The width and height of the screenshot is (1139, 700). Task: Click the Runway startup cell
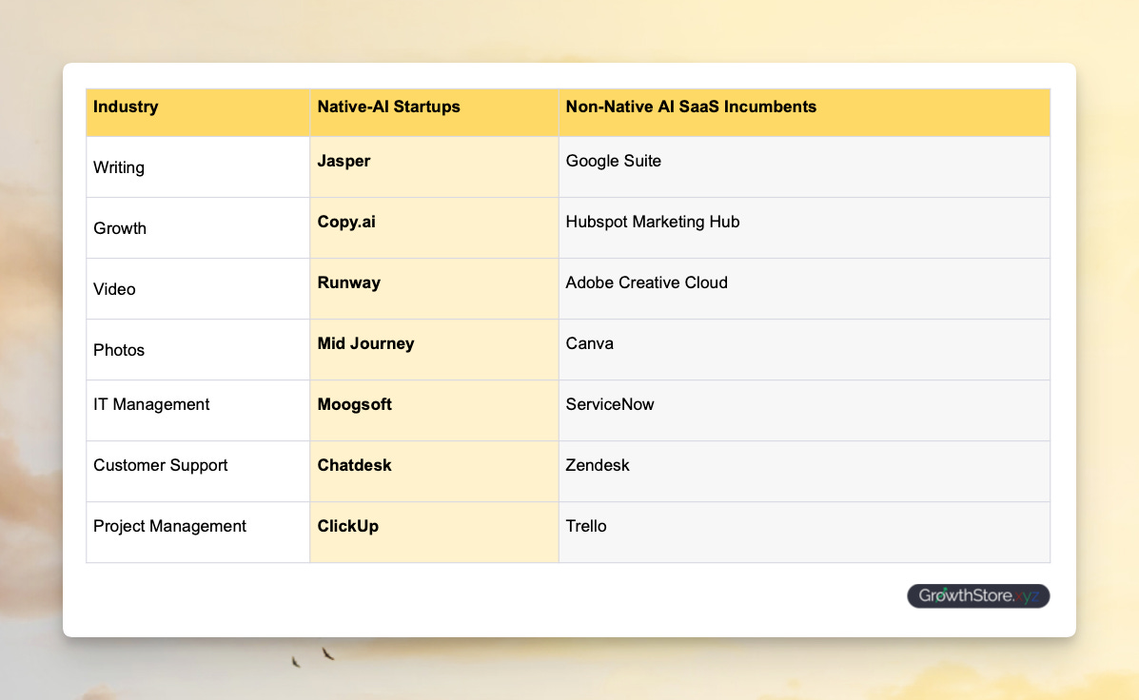click(x=434, y=289)
